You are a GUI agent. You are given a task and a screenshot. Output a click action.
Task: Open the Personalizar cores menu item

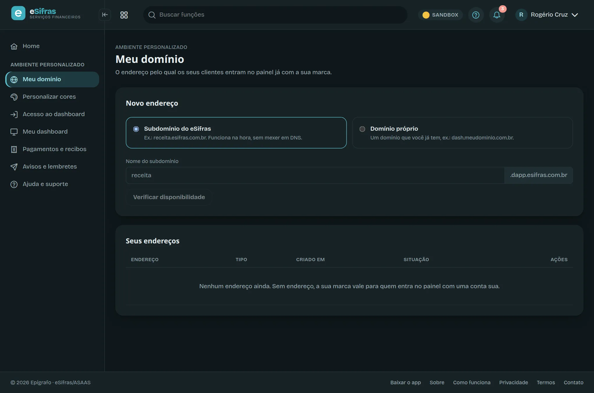point(52,97)
